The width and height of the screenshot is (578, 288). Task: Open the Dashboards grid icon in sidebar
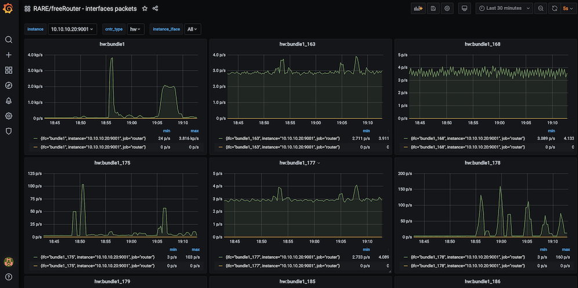[9, 70]
